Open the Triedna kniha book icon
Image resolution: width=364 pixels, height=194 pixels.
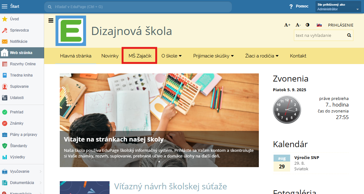pos(5,75)
